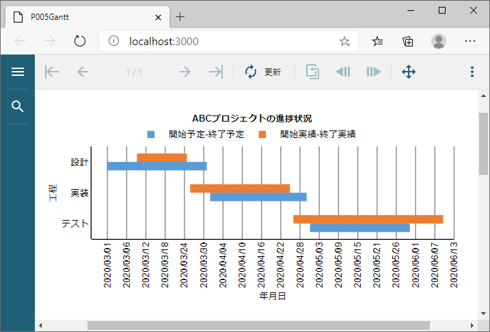Click the 2020/03/01 date label
This screenshot has width=490, height=332.
tap(107, 265)
